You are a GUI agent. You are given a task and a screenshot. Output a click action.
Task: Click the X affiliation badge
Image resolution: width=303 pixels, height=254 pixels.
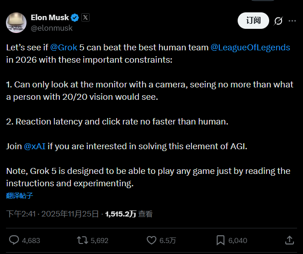coord(85,18)
